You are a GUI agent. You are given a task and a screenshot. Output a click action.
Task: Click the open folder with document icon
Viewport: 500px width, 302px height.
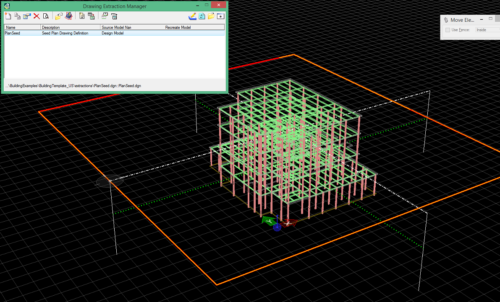(x=59, y=16)
